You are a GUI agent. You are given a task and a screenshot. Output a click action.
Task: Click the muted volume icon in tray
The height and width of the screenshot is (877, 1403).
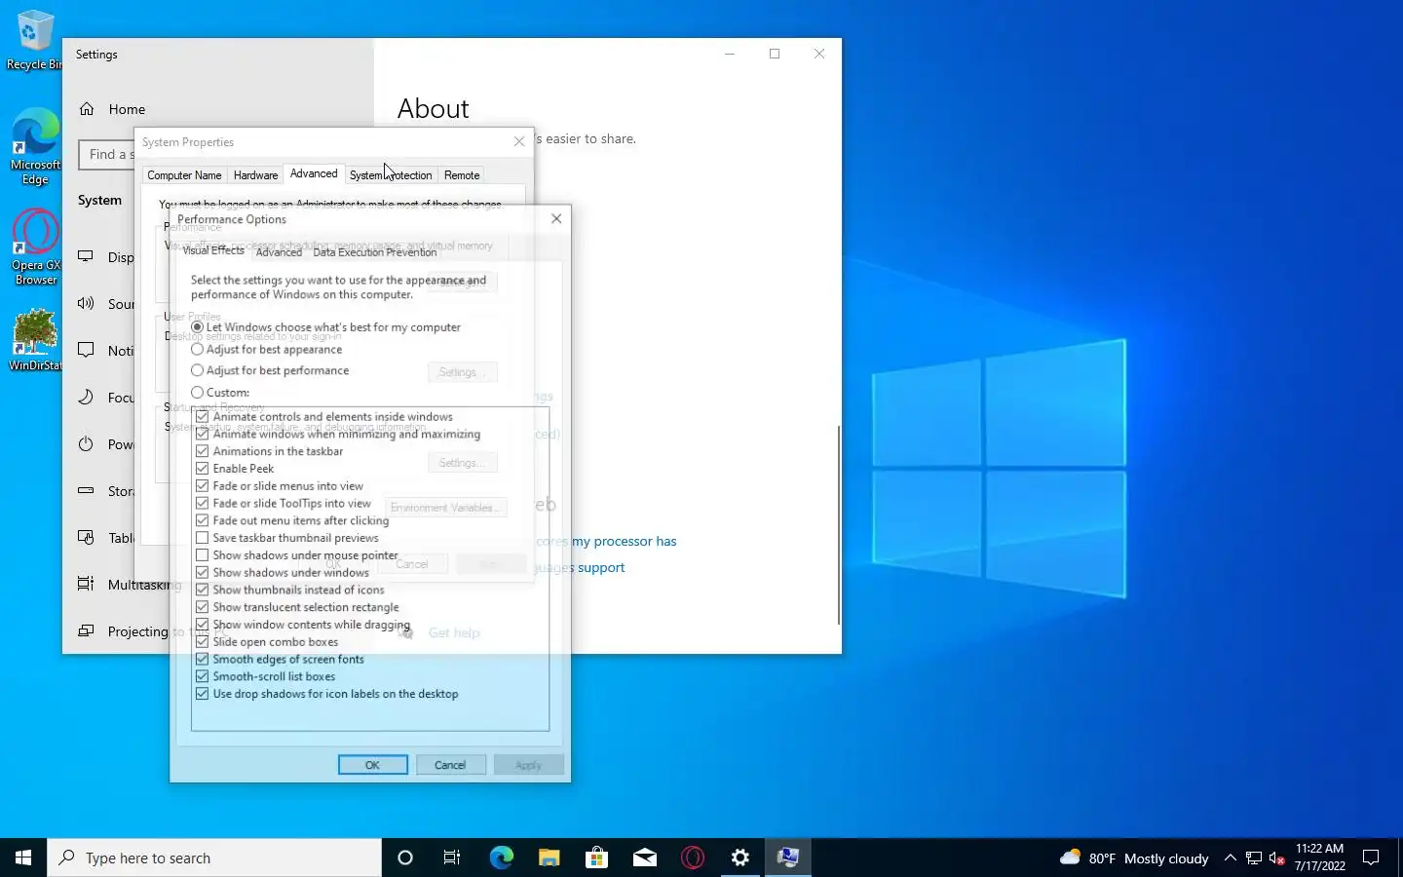[x=1277, y=858]
